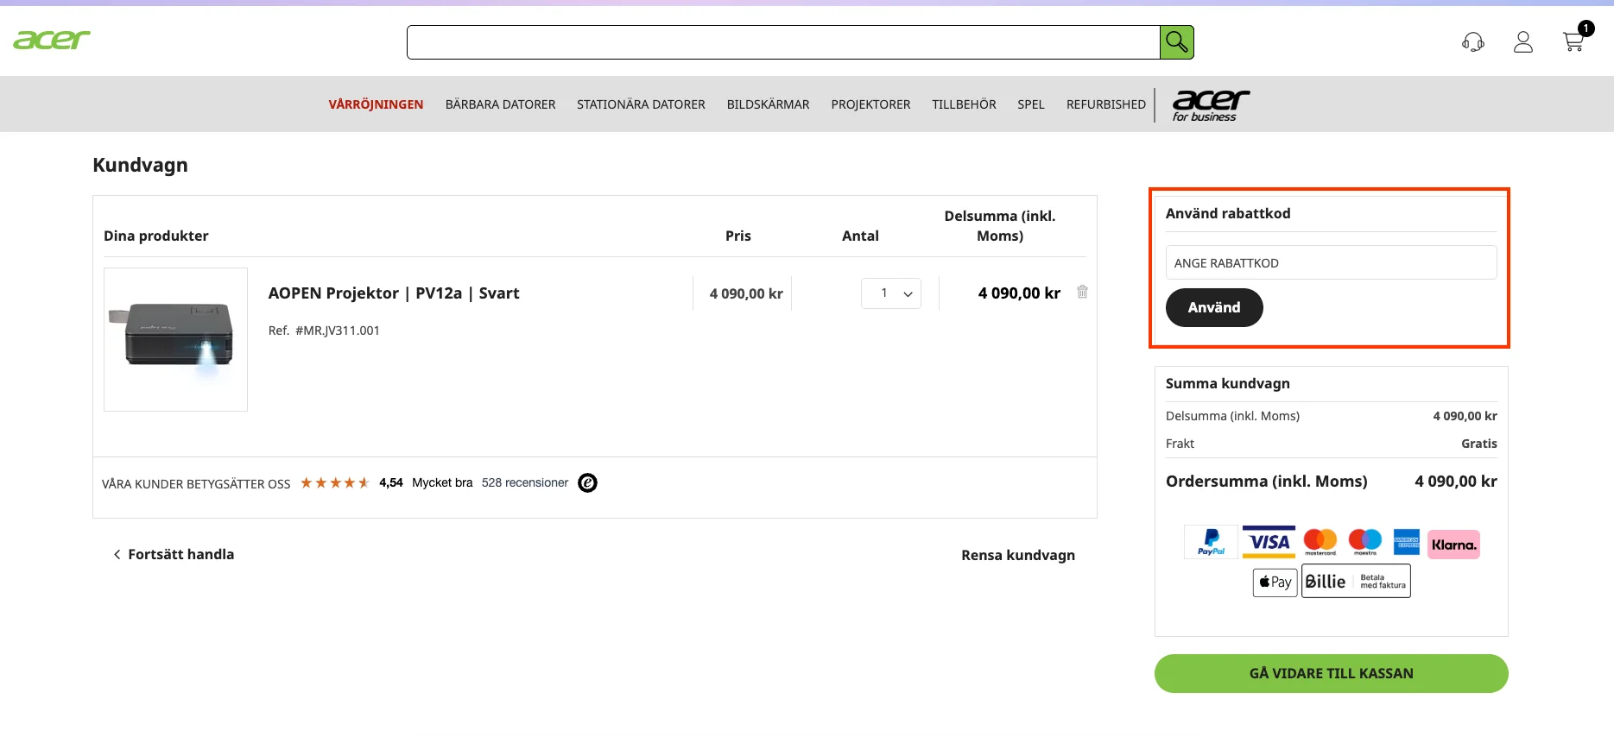Click the American Express payment icon

(1407, 542)
